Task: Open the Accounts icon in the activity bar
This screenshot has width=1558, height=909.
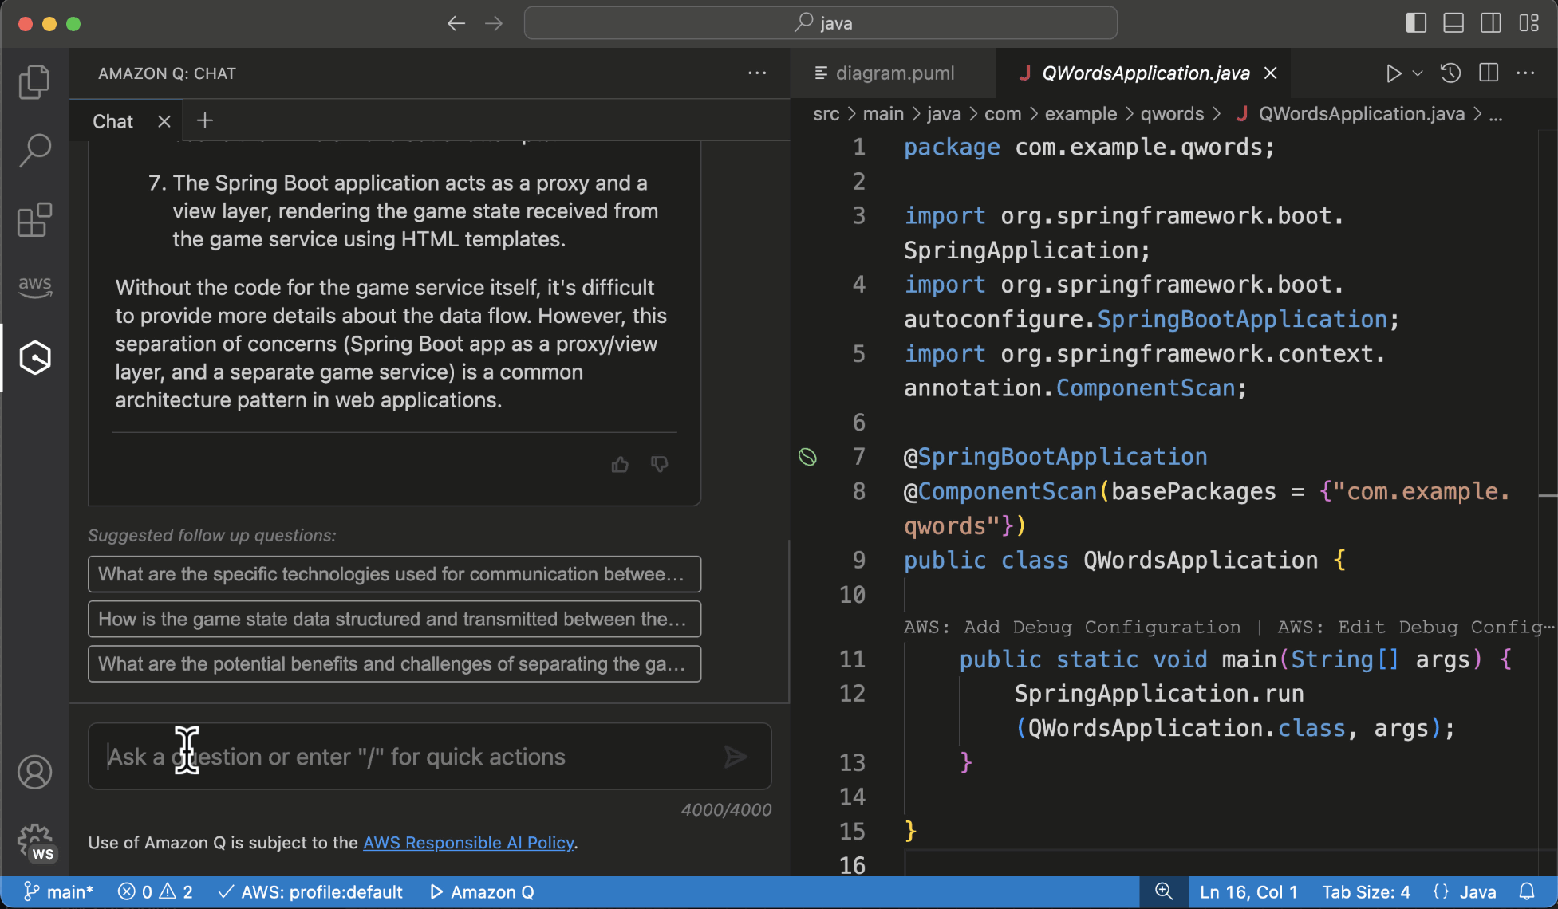Action: click(x=34, y=772)
